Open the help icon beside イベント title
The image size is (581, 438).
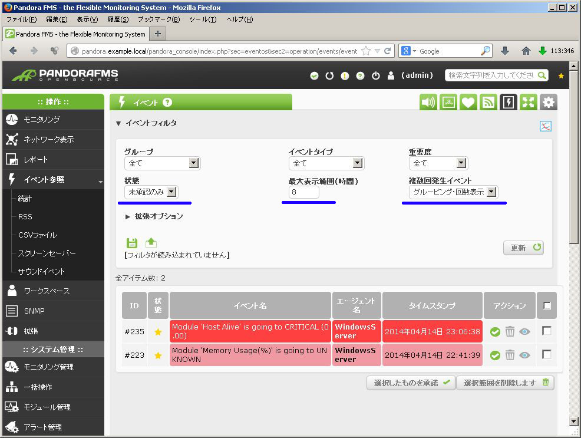(x=167, y=102)
